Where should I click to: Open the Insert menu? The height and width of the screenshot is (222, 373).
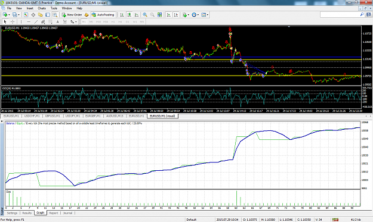pyautogui.click(x=30, y=8)
